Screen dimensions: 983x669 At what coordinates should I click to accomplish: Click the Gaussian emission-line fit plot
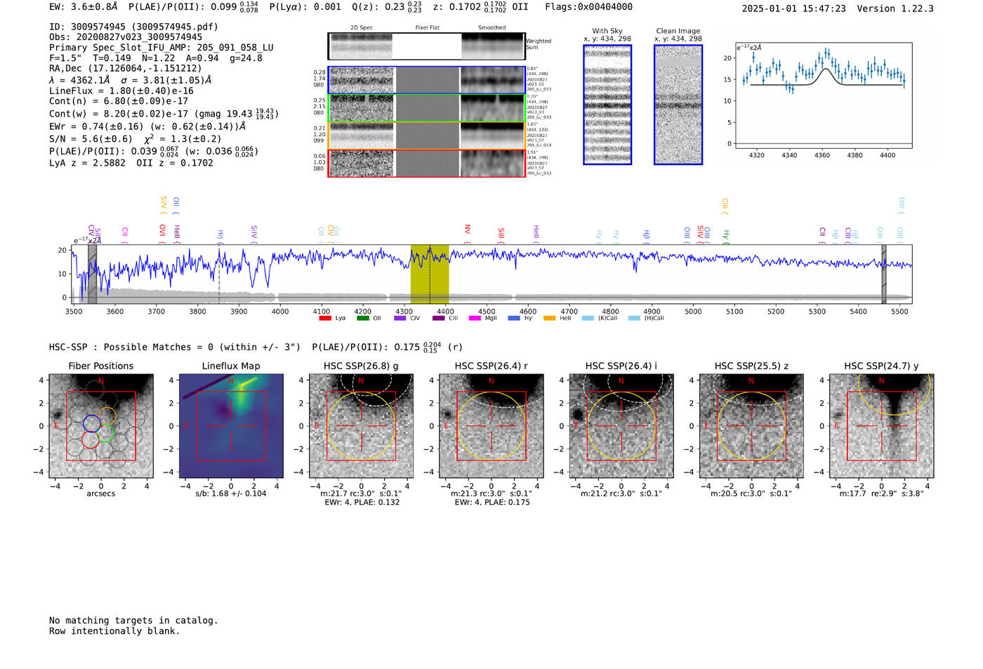click(x=823, y=95)
